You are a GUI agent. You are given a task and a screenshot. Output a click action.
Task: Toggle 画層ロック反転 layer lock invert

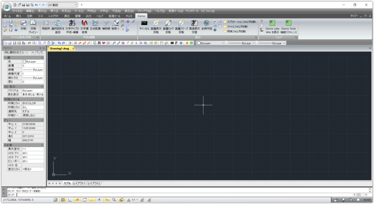tap(168, 25)
